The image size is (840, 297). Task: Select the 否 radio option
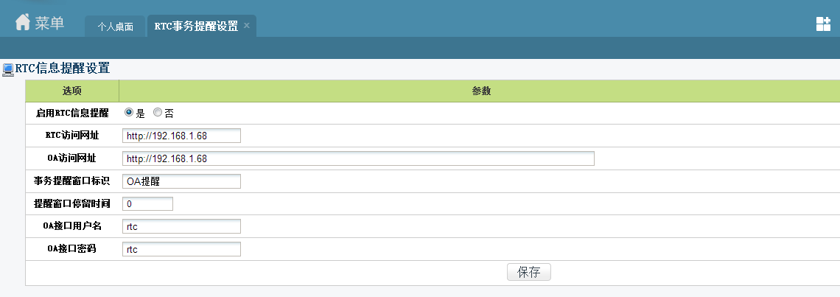[x=157, y=113]
